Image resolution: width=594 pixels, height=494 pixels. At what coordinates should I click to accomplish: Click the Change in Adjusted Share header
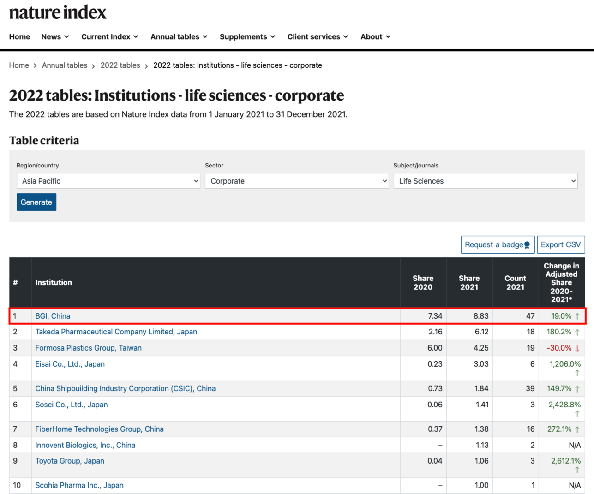[x=561, y=283]
